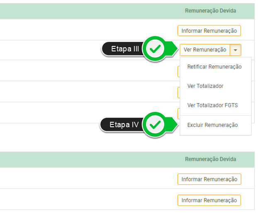Click the covered button edge left of Ver Totalizador
The image size is (258, 213).
[179, 92]
